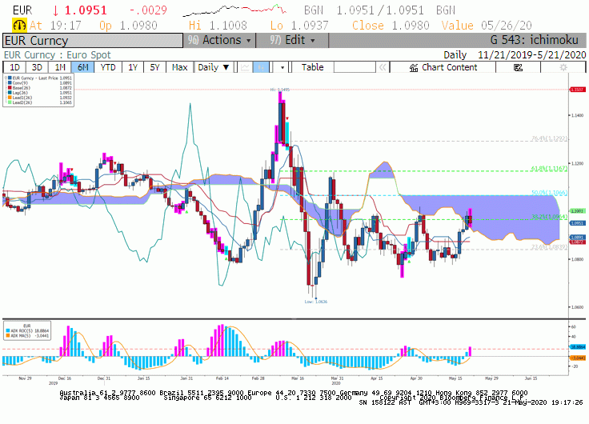Open chart settings gear icon
The height and width of the screenshot is (424, 589).
click(563, 67)
